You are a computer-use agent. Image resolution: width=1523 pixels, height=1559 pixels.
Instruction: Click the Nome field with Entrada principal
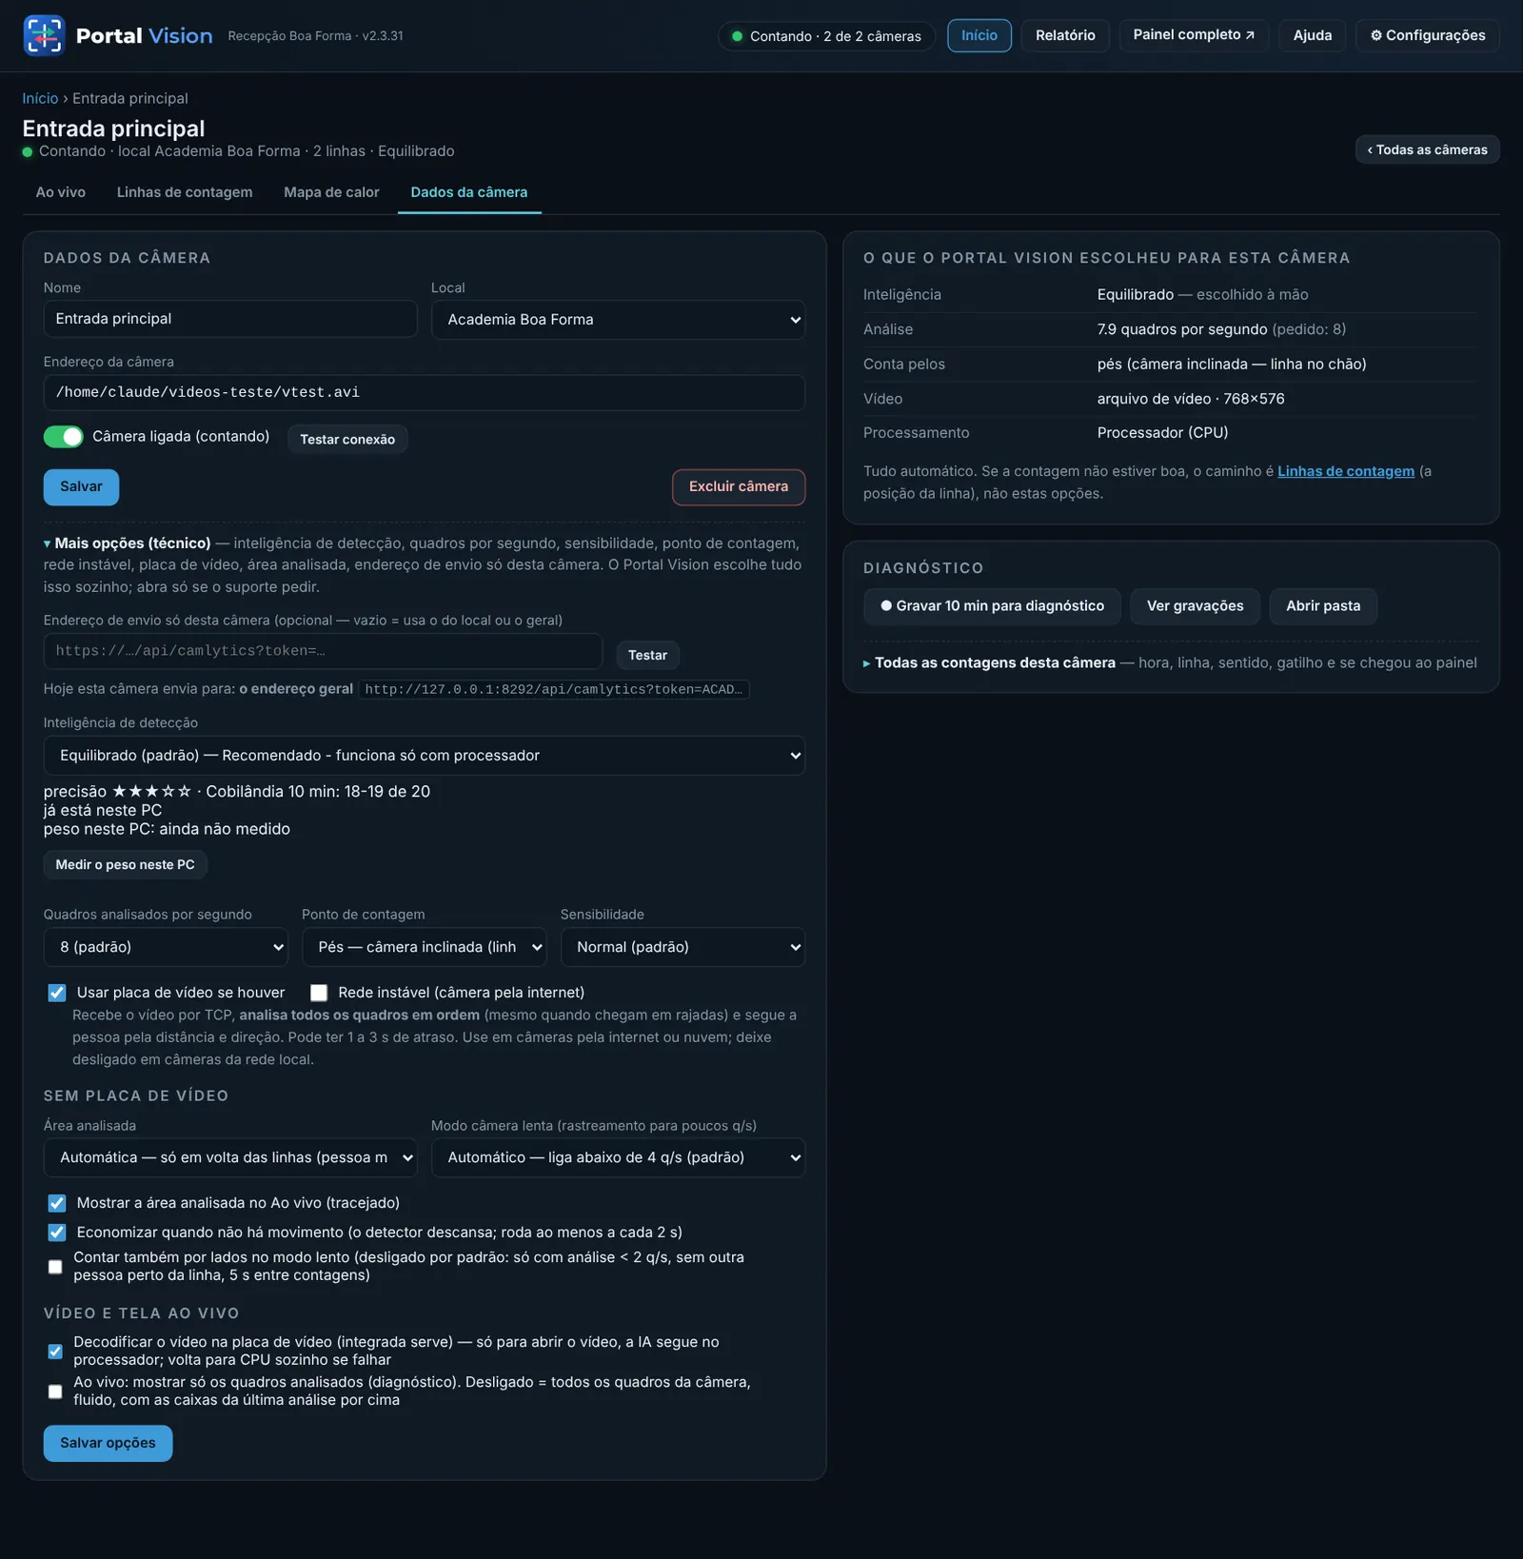coord(230,319)
